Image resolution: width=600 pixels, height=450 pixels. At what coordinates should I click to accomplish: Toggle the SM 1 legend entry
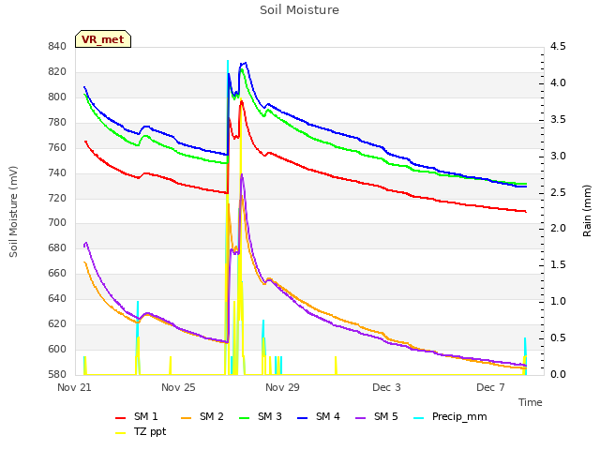tap(136, 416)
